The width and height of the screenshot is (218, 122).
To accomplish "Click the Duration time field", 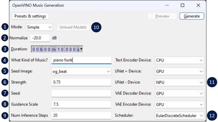I will click(x=55, y=49).
